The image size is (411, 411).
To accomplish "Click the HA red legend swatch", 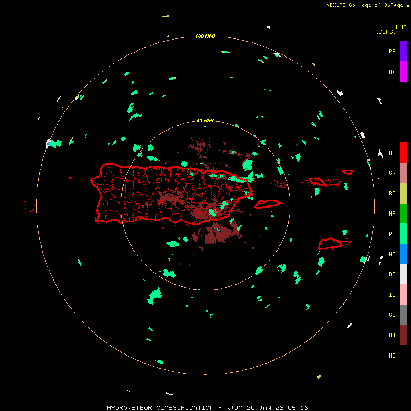I will point(403,153).
